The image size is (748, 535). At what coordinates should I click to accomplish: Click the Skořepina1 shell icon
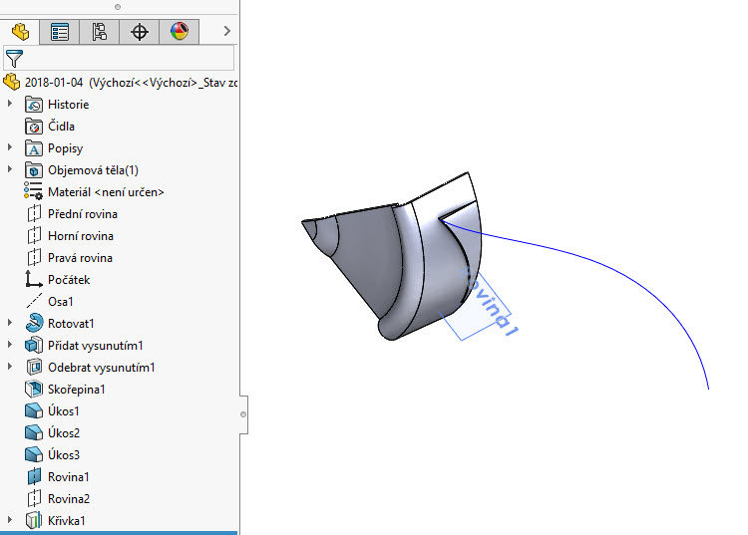coord(33,389)
